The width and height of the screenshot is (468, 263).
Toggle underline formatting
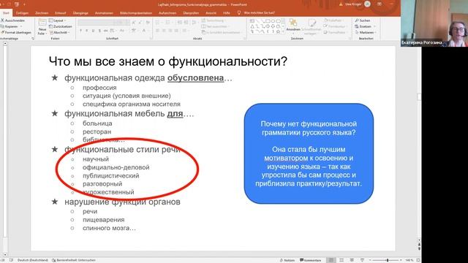[x=93, y=31]
